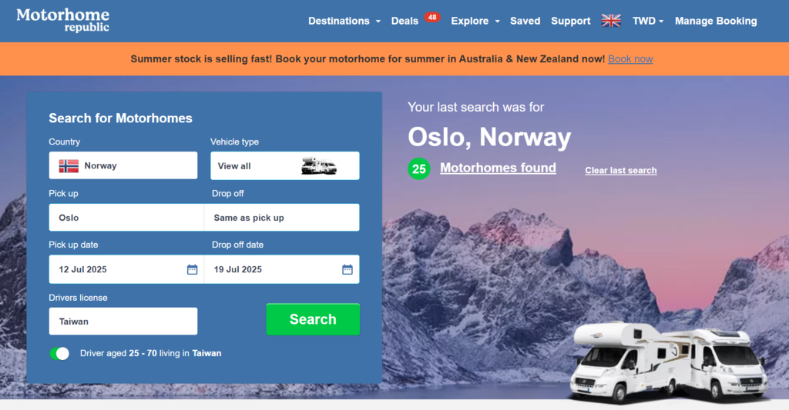Open the pick up date calendar icon
The height and width of the screenshot is (410, 789).
pos(192,270)
